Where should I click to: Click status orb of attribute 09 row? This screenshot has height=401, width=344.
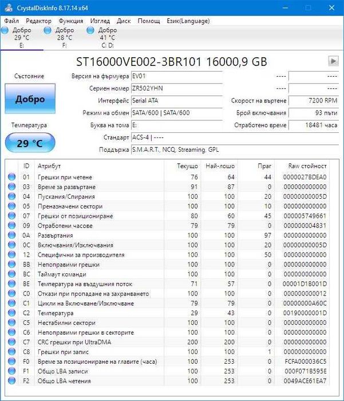click(x=12, y=226)
